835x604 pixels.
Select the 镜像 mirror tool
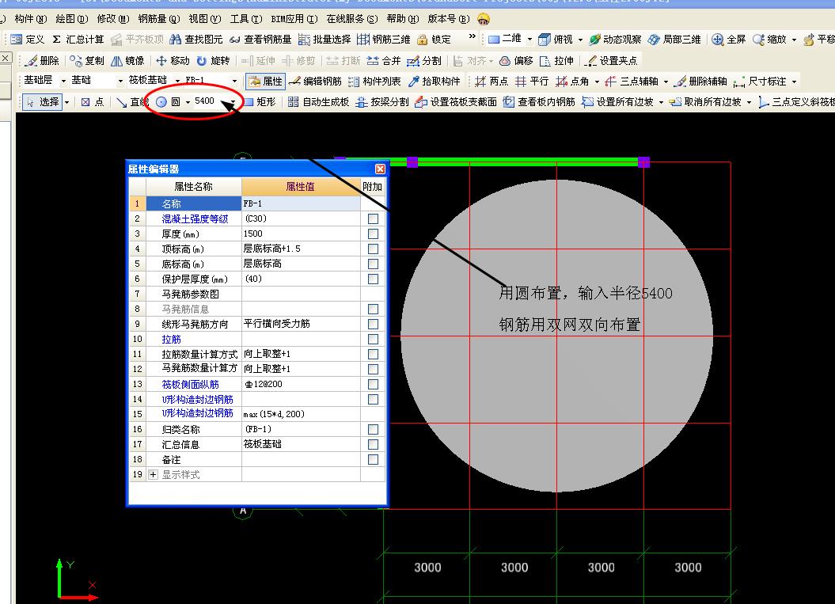click(x=127, y=61)
